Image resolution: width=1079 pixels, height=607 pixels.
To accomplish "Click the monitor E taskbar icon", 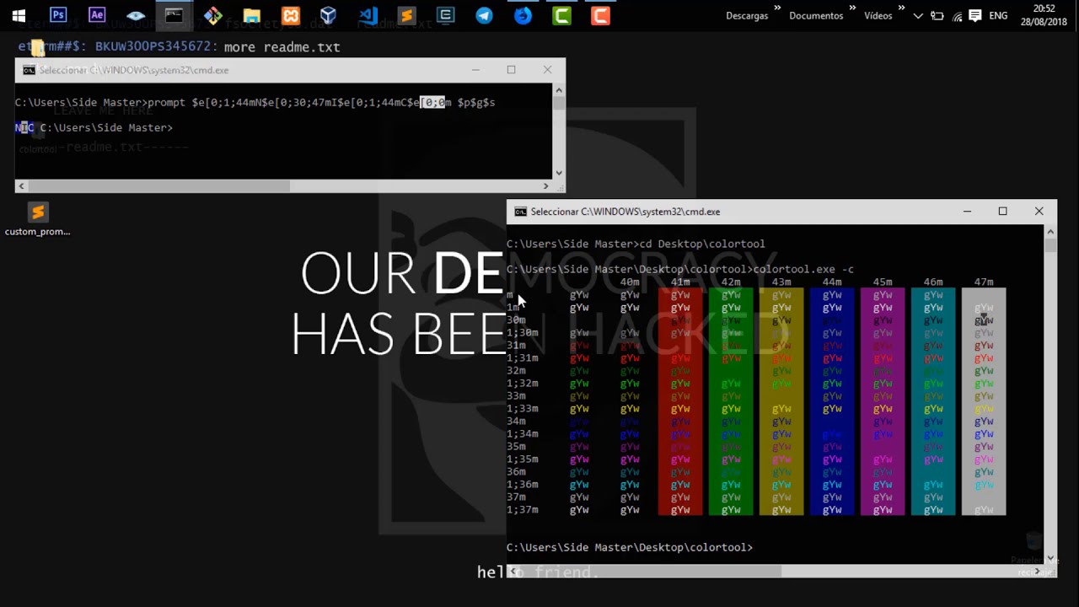I will click(x=445, y=15).
